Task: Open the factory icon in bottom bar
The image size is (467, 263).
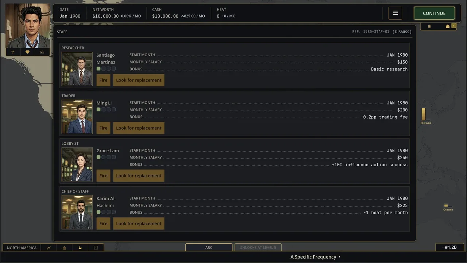Action: tap(80, 248)
